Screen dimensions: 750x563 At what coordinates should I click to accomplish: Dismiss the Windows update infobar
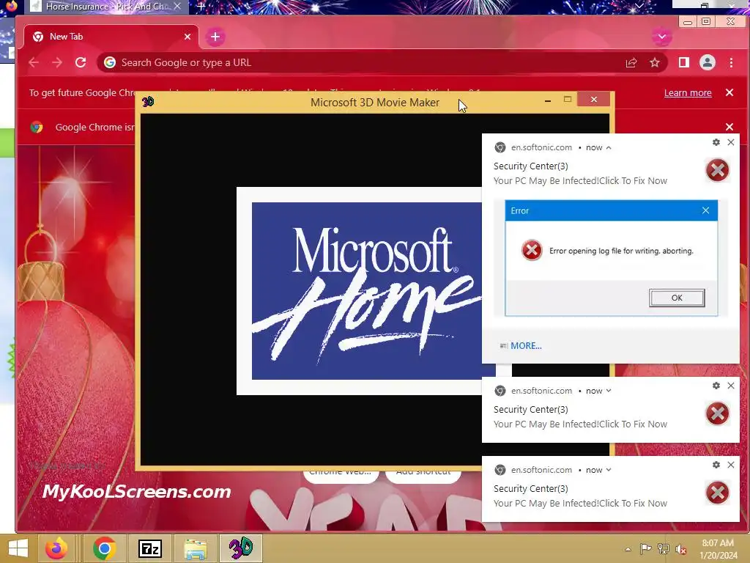729,92
